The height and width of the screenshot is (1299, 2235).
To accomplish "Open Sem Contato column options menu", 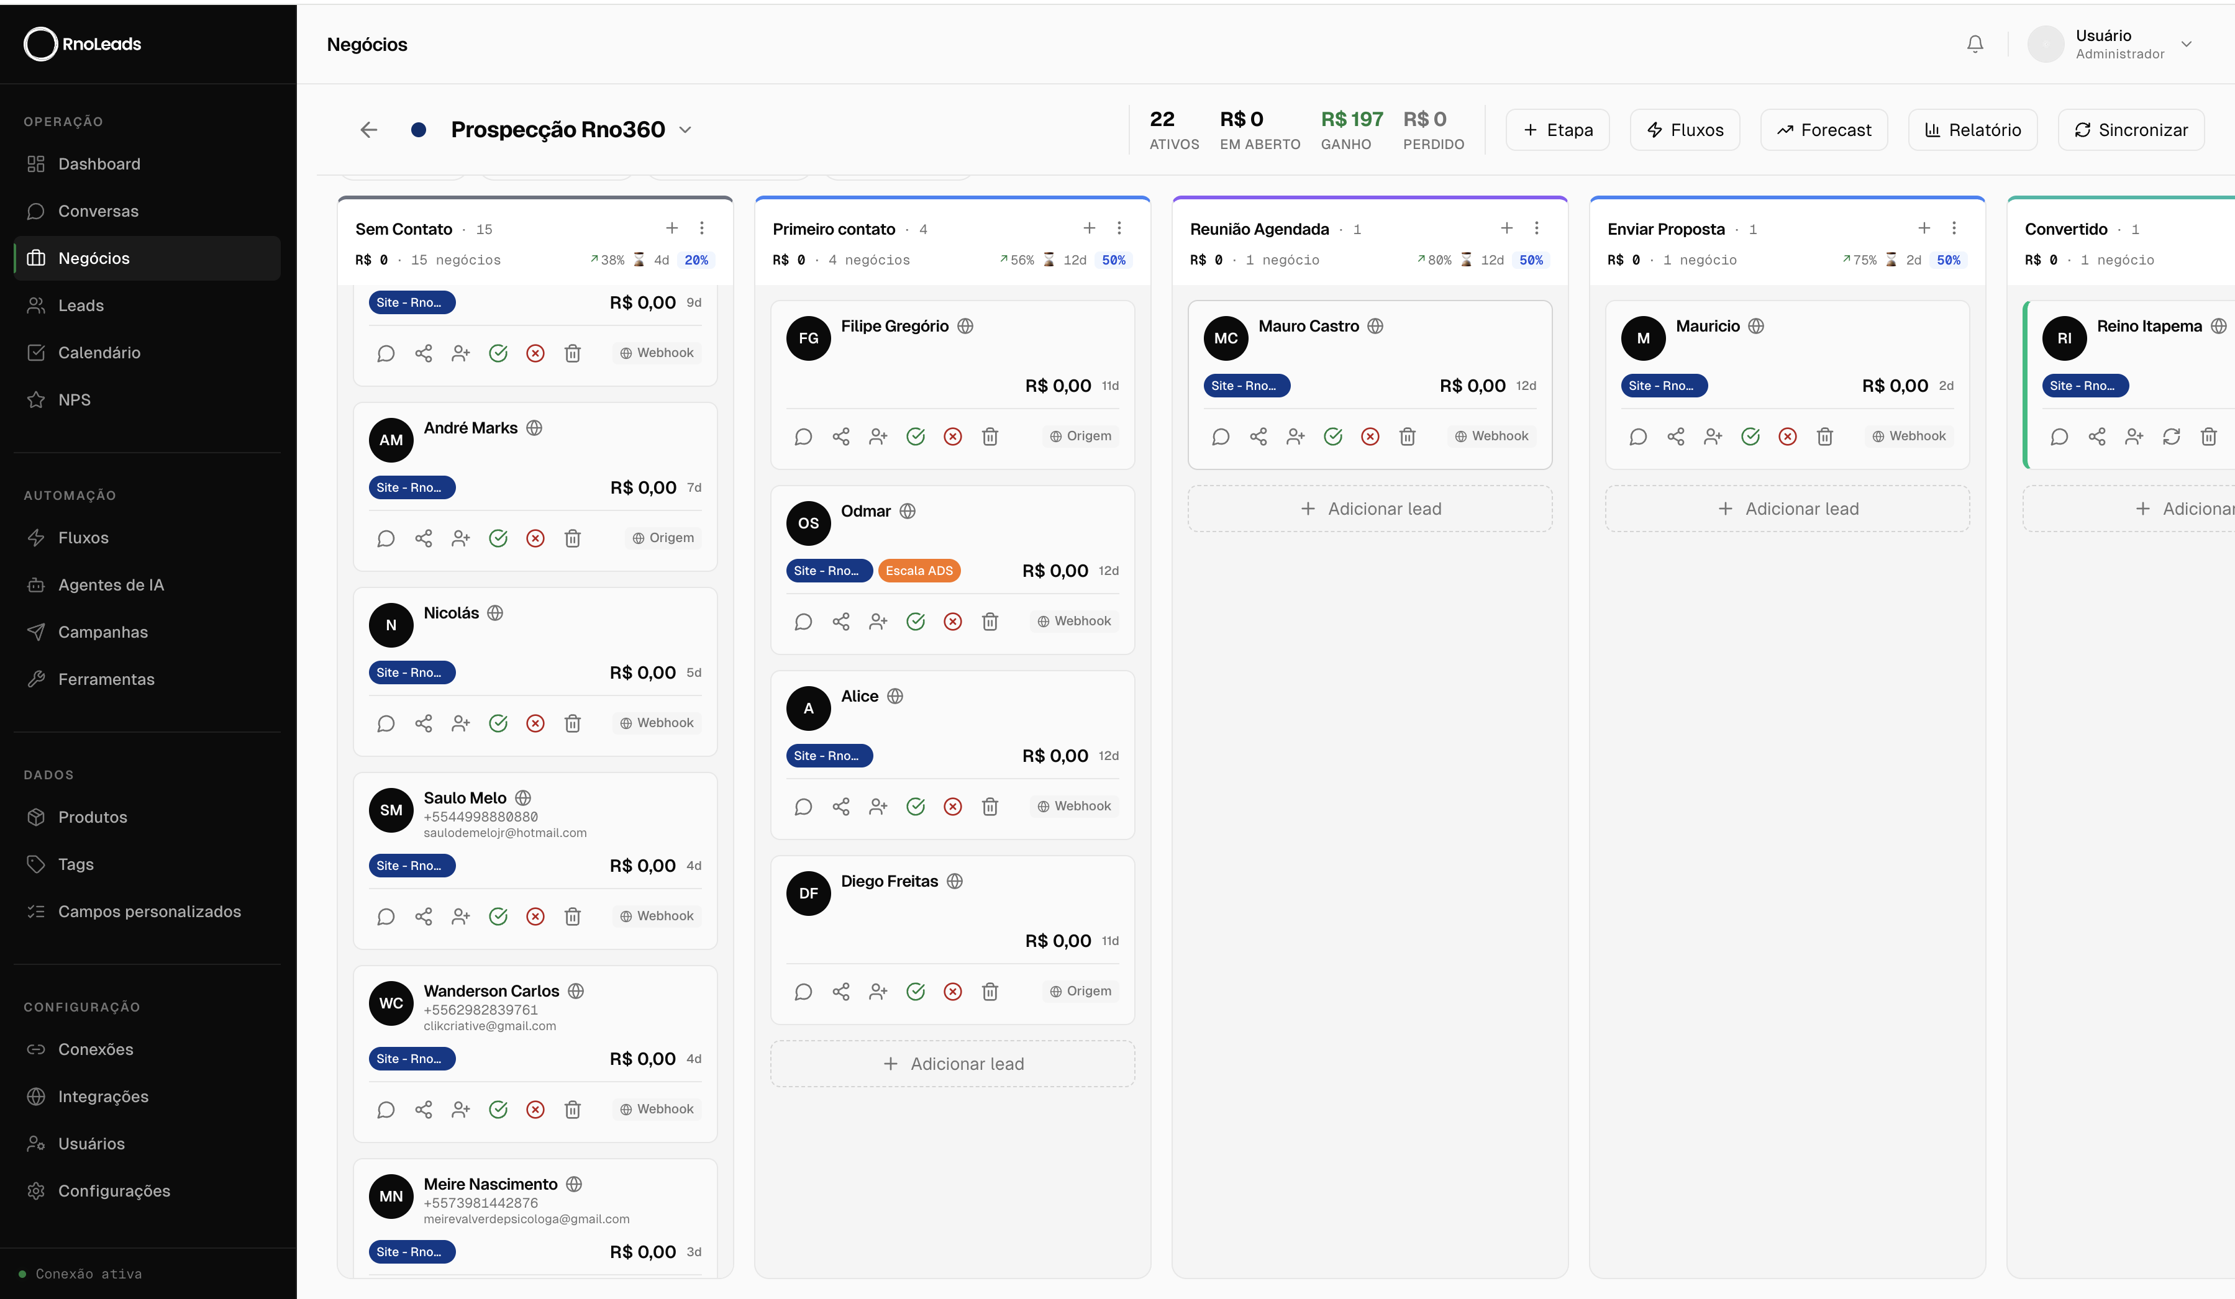I will point(701,228).
